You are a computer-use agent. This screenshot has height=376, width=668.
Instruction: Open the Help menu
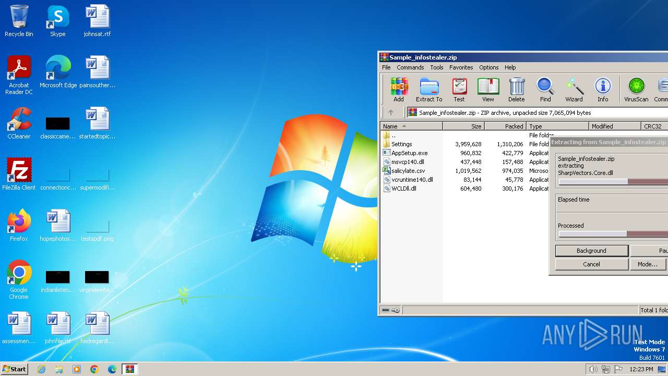pyautogui.click(x=510, y=67)
